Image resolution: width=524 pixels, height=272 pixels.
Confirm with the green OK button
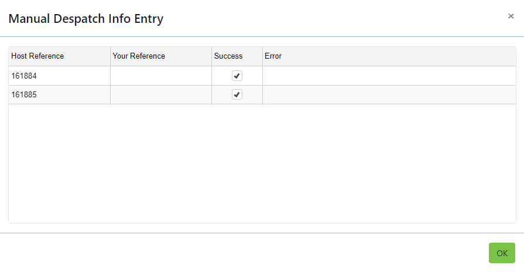click(502, 253)
